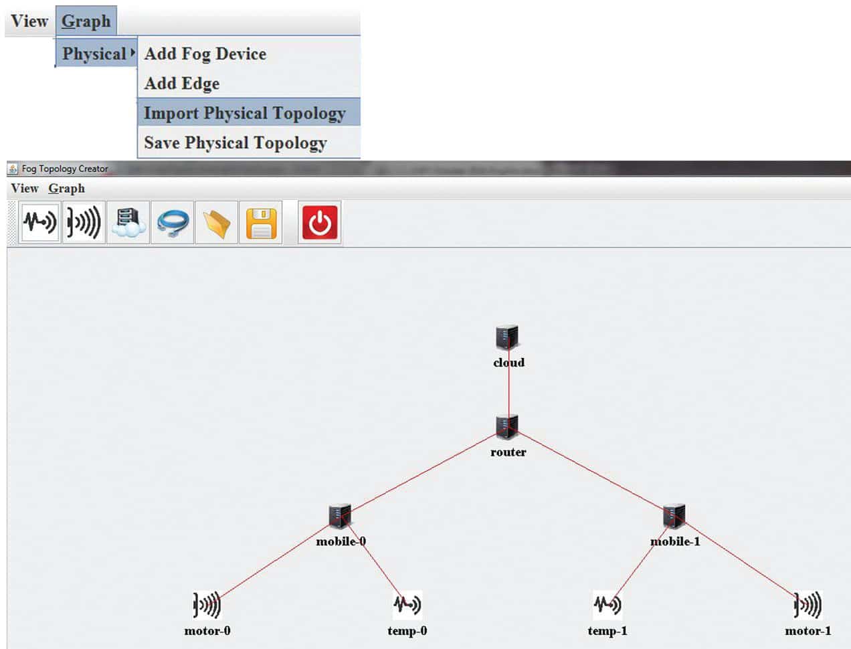The image size is (851, 649).
Task: Click the open topology folder icon
Action: pos(217,222)
